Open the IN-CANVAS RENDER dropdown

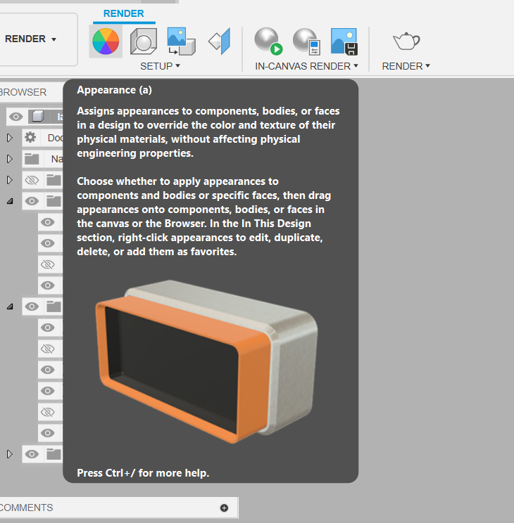click(x=306, y=66)
